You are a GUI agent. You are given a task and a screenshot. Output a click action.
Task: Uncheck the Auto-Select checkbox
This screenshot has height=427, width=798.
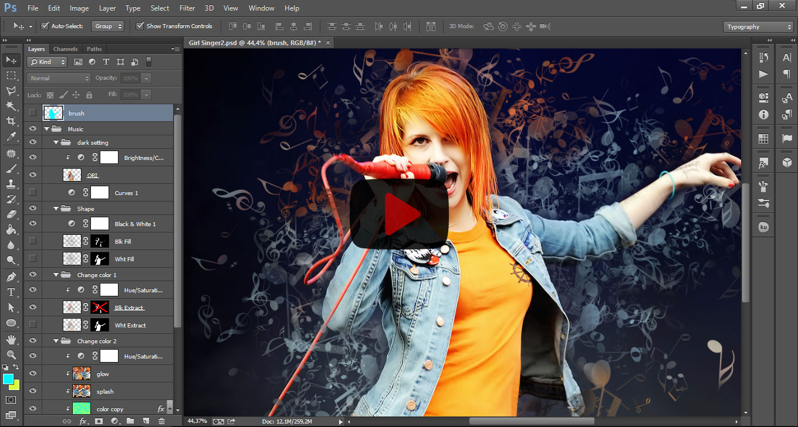[x=45, y=26]
